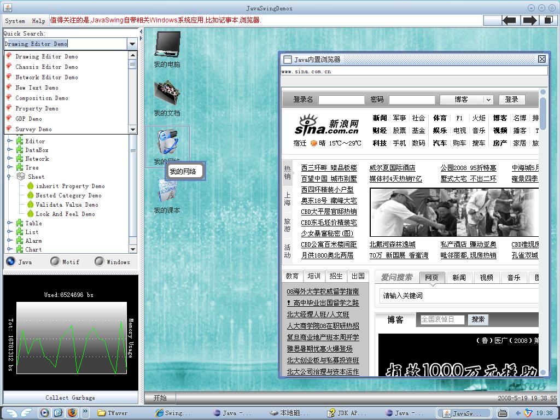The height and width of the screenshot is (420, 560).
Task: Click the up arrow of the dropdown list scrollbar
Action: [x=133, y=55]
